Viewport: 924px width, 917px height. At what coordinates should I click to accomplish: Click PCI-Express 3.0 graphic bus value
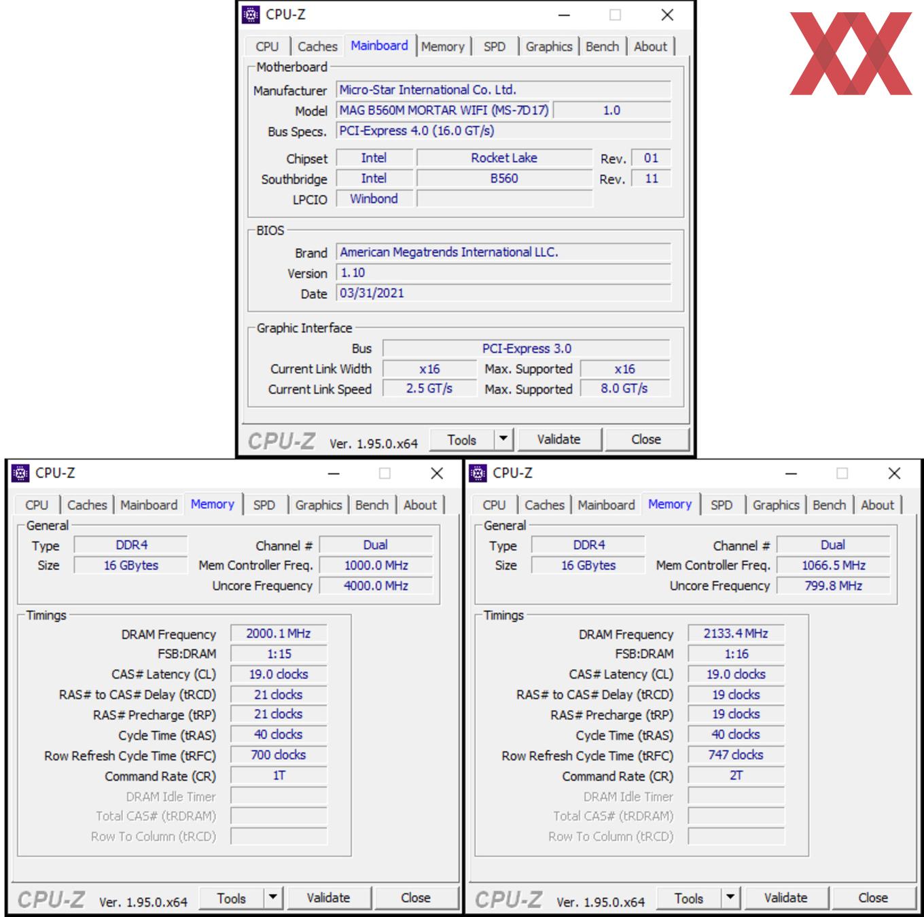(x=527, y=348)
